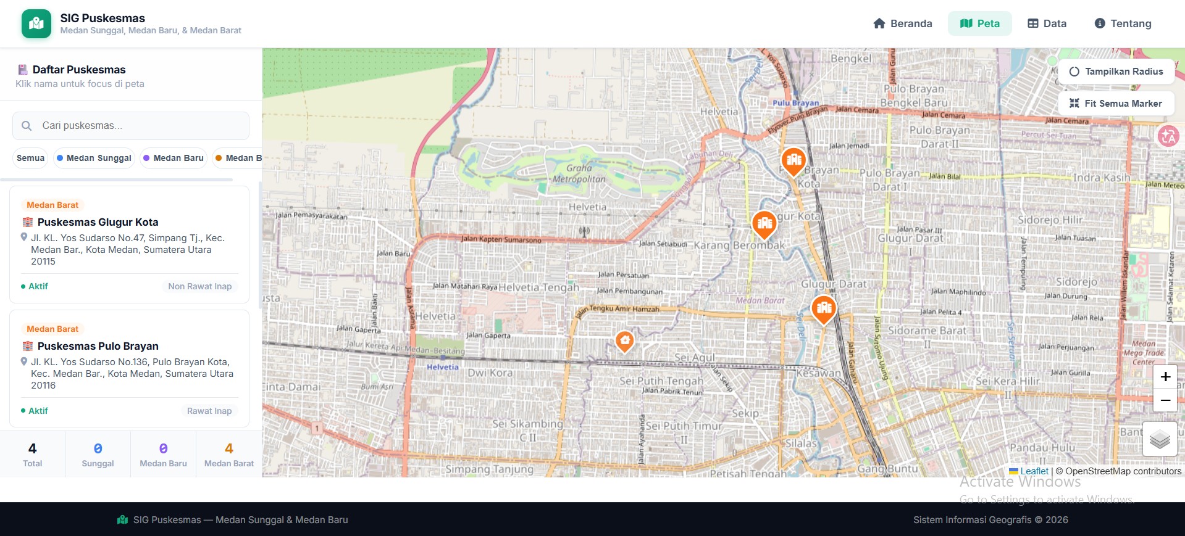Open the Puskesmas Glugur Kota card
The height and width of the screenshot is (536, 1185).
(x=130, y=245)
